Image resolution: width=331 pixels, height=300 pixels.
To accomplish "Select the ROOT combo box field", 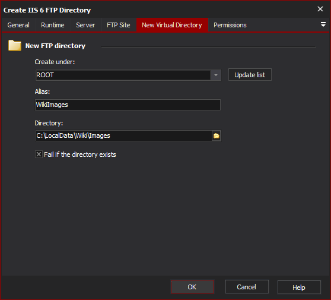I will pos(128,75).
